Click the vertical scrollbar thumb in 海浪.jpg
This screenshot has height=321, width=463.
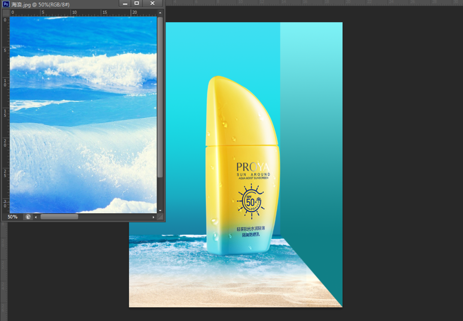click(160, 97)
